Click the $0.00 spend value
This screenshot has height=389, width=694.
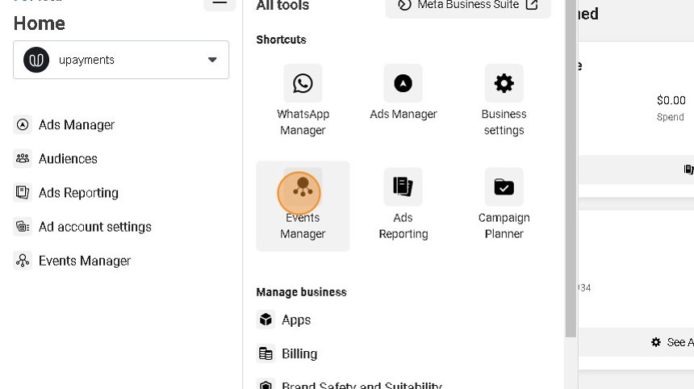pos(671,100)
